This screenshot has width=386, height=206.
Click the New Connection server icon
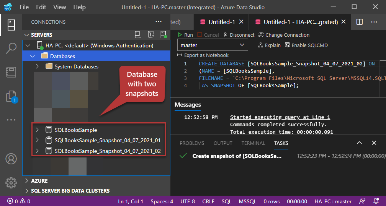click(x=138, y=35)
